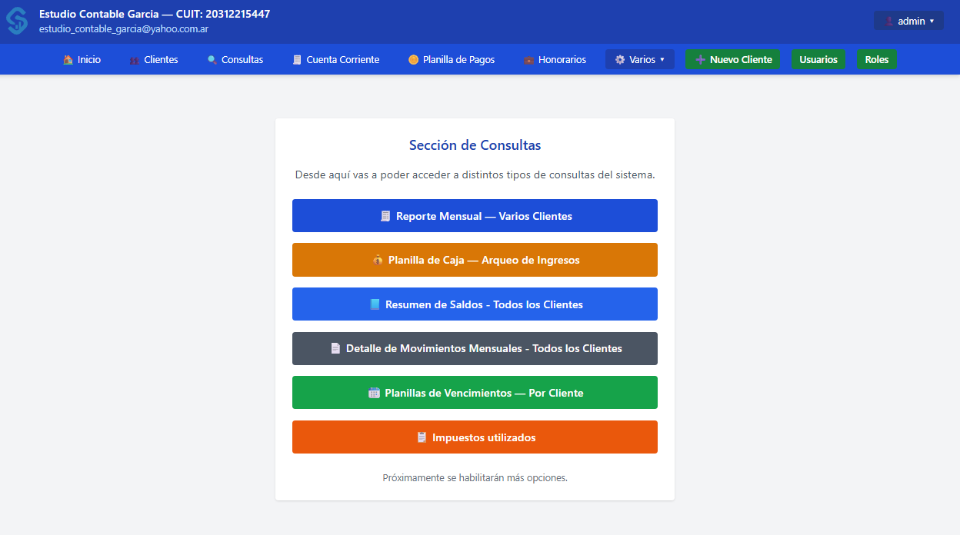Open Impuestos utilizados
This screenshot has width=960, height=535.
[x=475, y=437]
